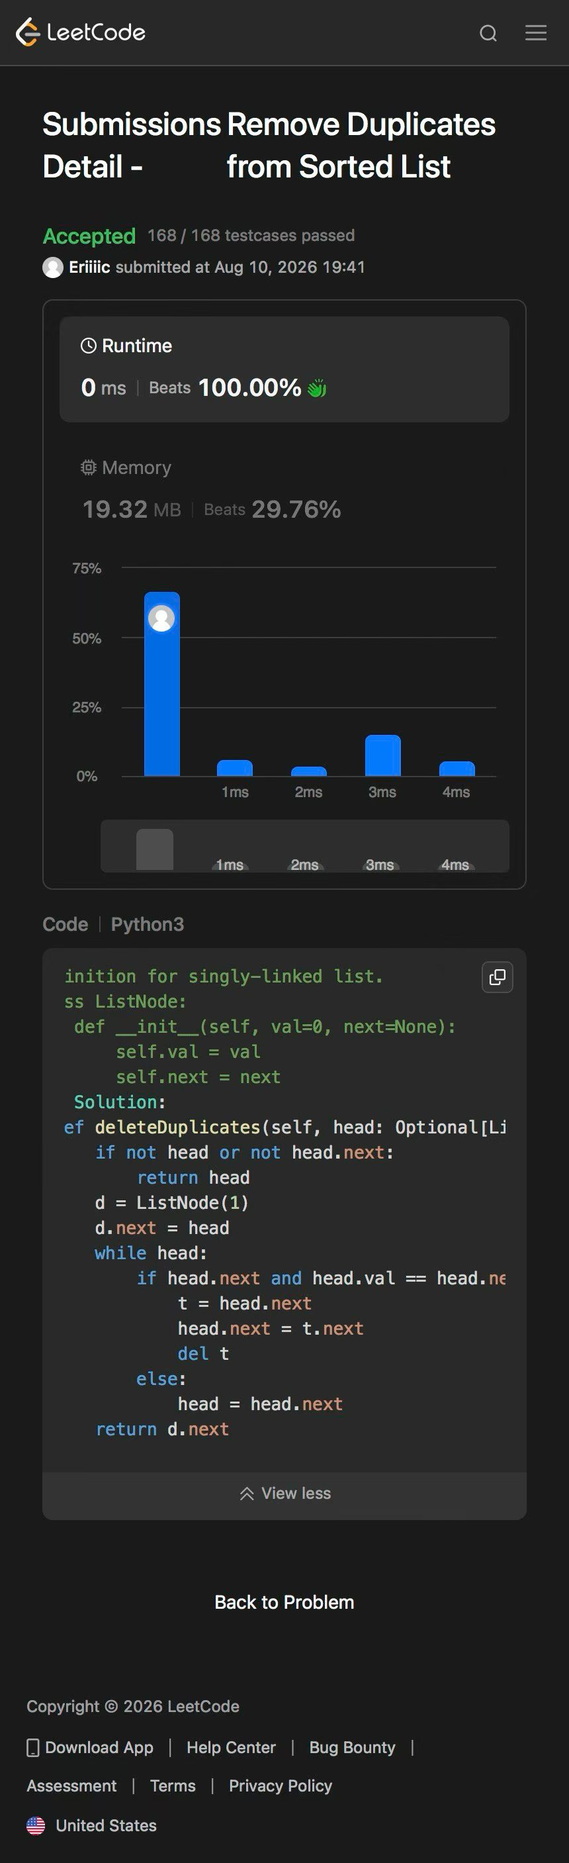Click the clapping hands icon
Image resolution: width=569 pixels, height=1863 pixels.
click(317, 389)
